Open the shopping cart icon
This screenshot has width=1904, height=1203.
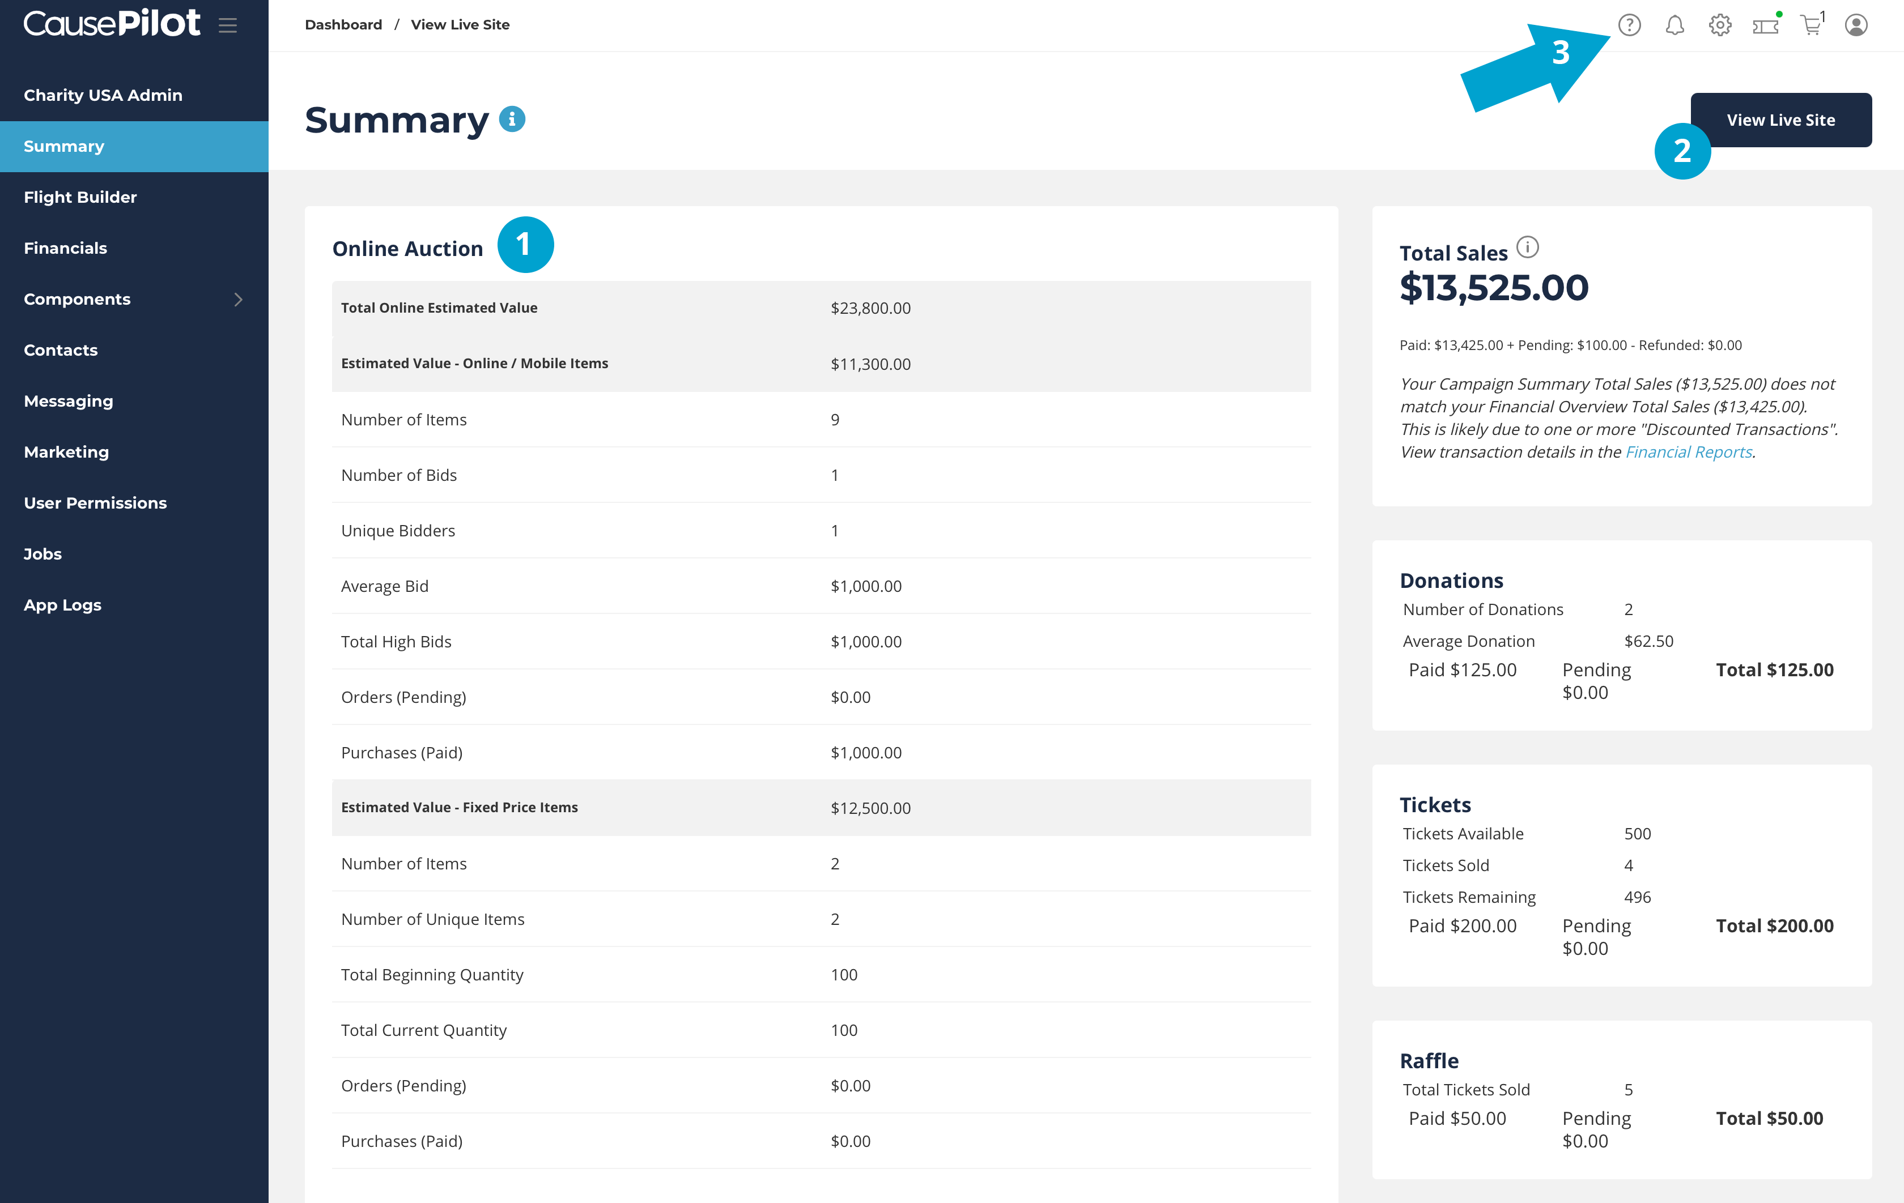coord(1810,25)
